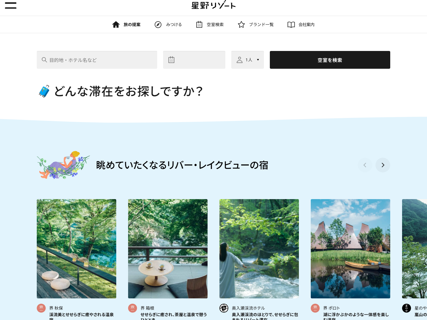
Task: Click the 界 ポロト hotel name
Action: point(332,308)
